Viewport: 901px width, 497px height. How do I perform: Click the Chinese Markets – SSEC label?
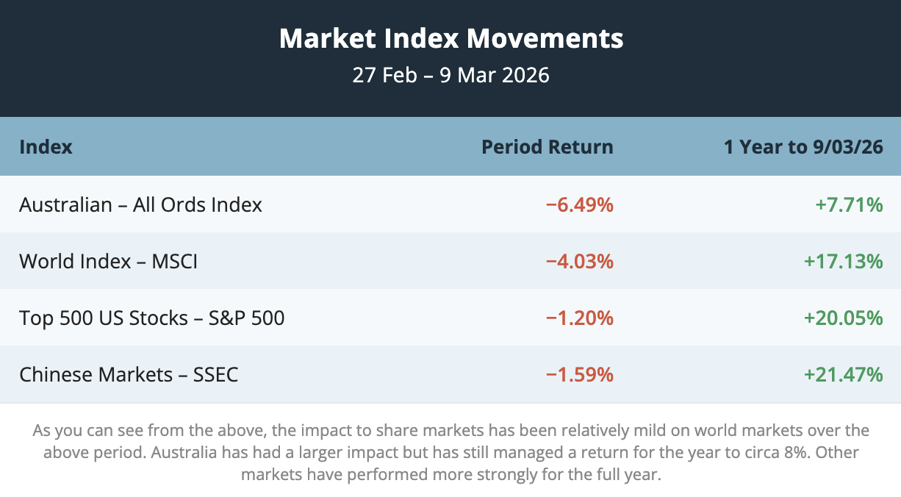129,375
